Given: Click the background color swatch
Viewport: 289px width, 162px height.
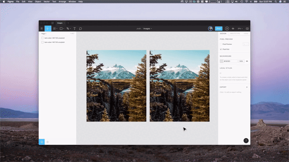Looking at the screenshot, I should pos(222,61).
